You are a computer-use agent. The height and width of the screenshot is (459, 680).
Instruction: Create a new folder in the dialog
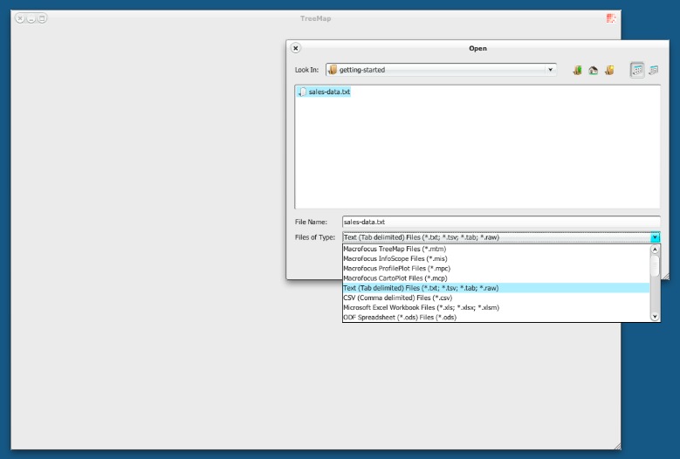click(x=610, y=70)
